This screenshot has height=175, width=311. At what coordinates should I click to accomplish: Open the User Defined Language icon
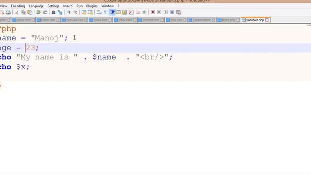(118, 12)
